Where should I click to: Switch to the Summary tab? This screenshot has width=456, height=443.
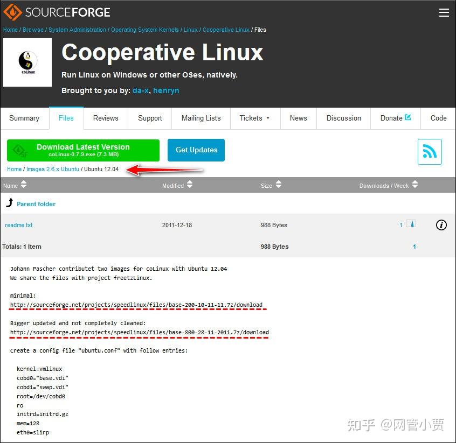24,118
